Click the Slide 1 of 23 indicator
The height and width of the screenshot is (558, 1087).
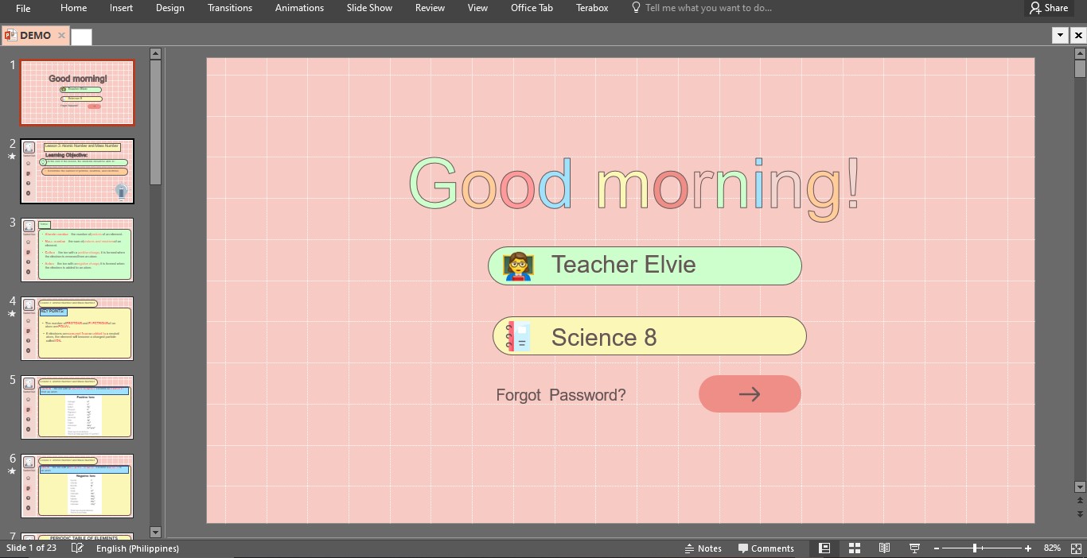pyautogui.click(x=32, y=548)
